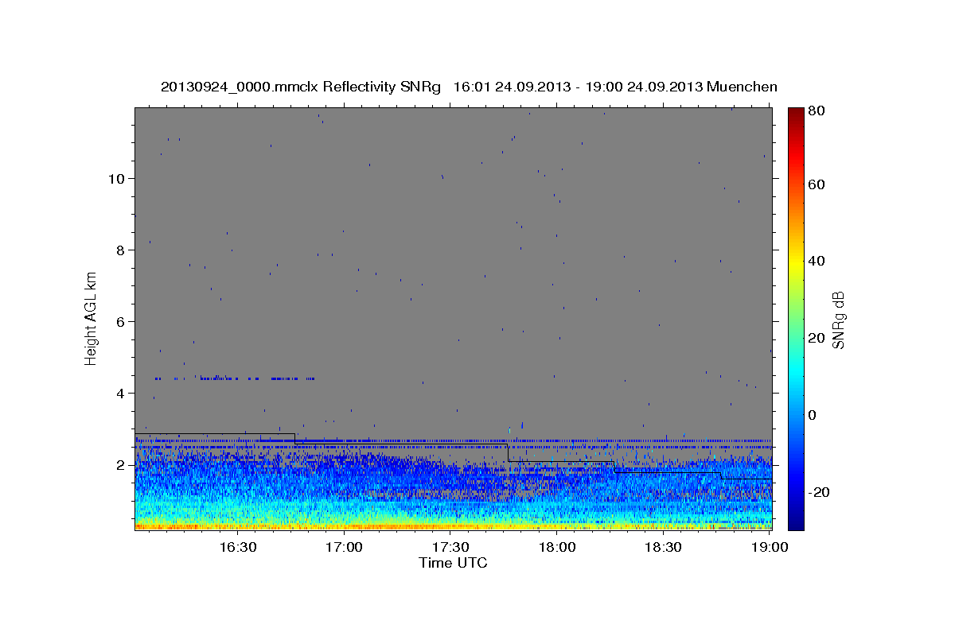Click the 'Height AGL km' axis label
This screenshot has height=636, width=955.
click(x=91, y=319)
